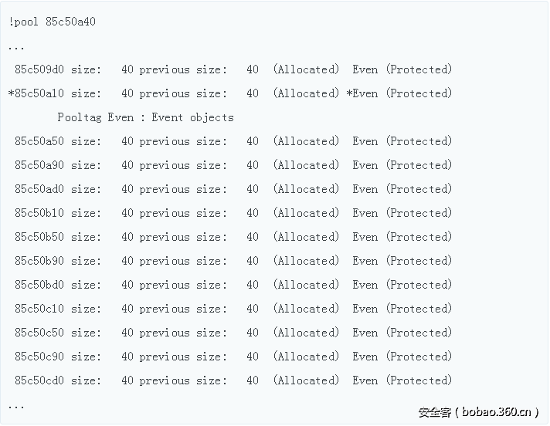
Task: Select pool address 85c50b50
Action: (39, 237)
